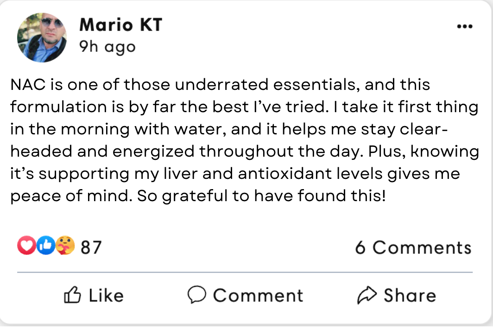Open Mario KT's profile picture
Viewport: 493px width, 330px height.
click(42, 37)
